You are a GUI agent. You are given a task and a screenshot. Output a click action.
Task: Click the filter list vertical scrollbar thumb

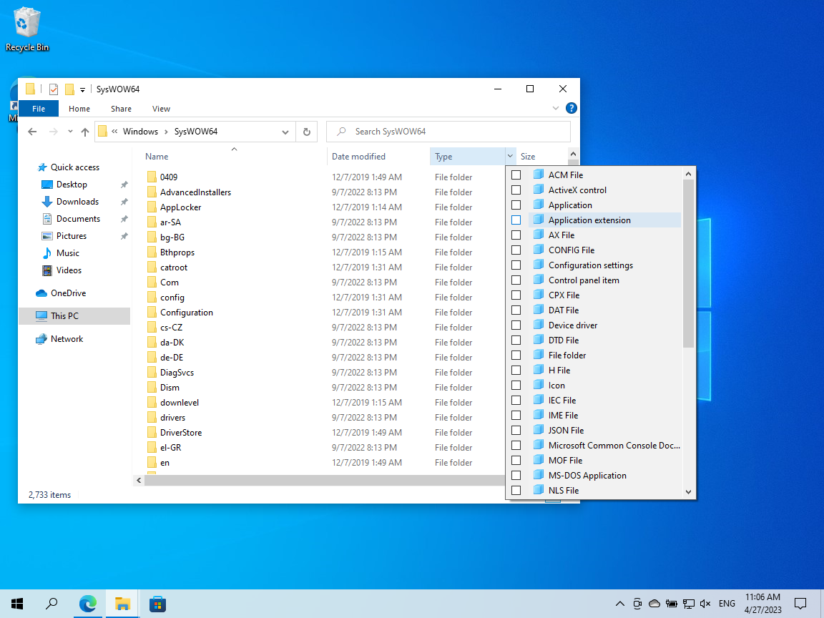(688, 264)
